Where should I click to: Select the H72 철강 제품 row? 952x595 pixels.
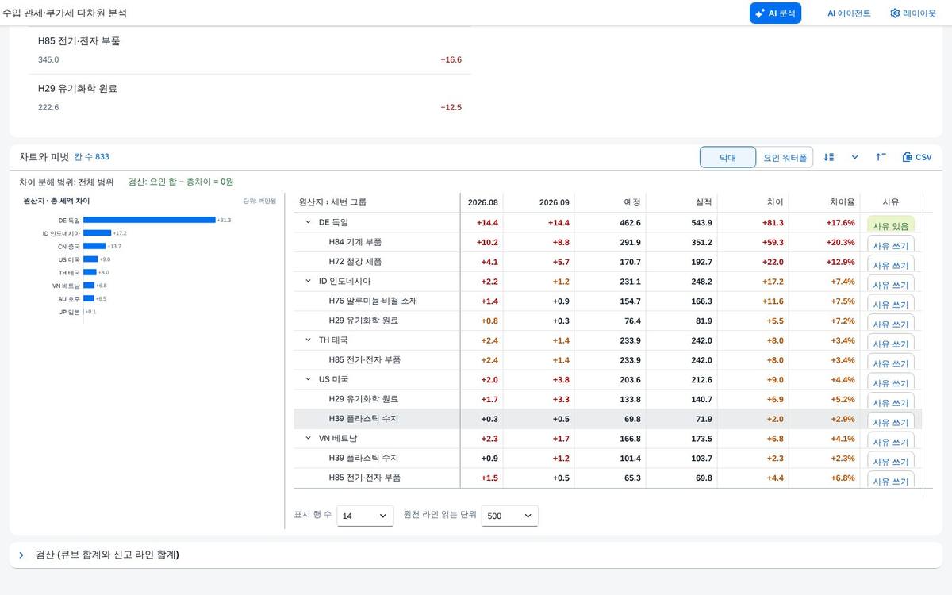click(x=608, y=262)
